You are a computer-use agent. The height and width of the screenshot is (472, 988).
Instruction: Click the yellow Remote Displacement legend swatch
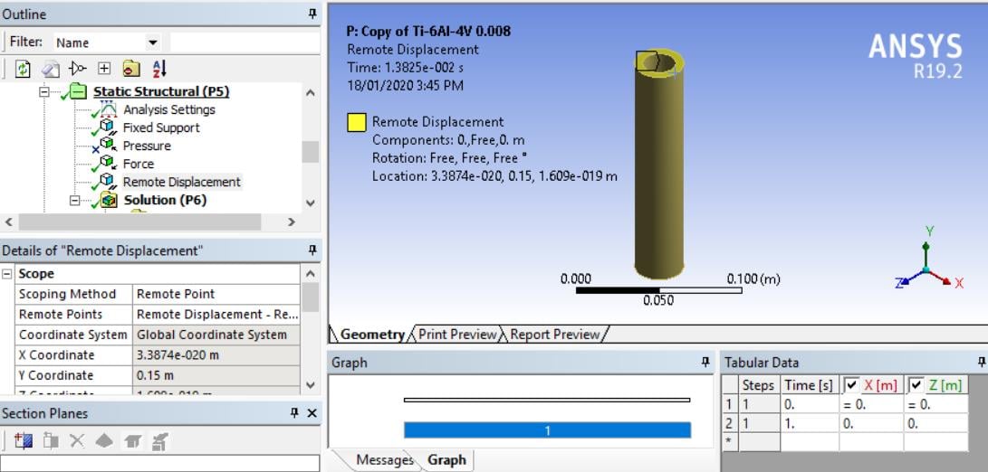(357, 122)
